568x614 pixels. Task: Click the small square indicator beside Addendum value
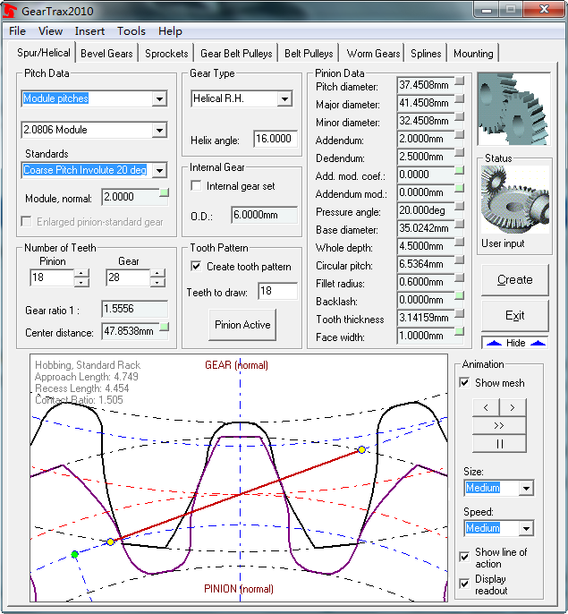(x=460, y=134)
